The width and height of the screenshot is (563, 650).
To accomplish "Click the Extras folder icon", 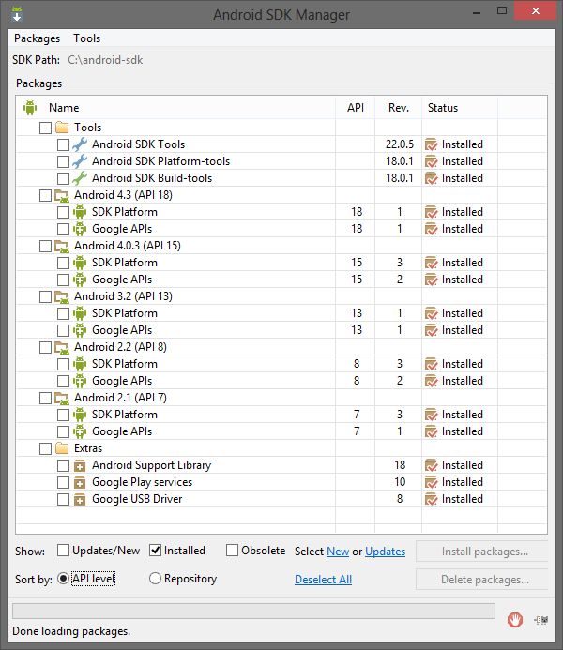I will 62,448.
